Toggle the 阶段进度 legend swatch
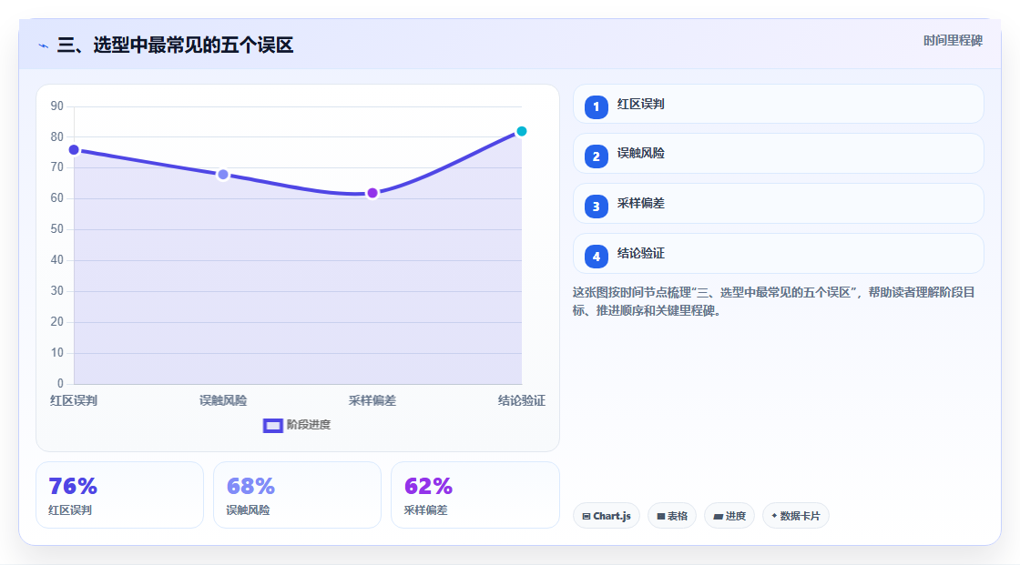1020x565 pixels. pyautogui.click(x=272, y=425)
